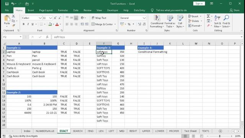
Task: Click the Increase Decimal icon
Action: coord(139,24)
